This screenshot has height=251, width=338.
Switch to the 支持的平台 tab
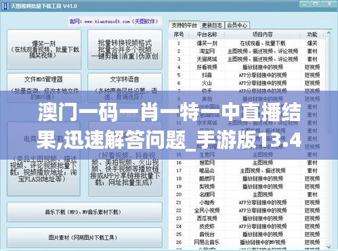click(184, 25)
